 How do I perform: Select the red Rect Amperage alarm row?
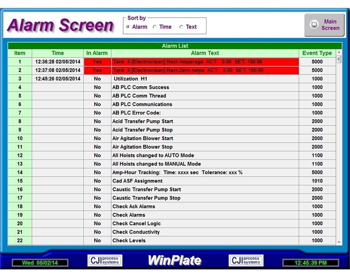(205, 62)
